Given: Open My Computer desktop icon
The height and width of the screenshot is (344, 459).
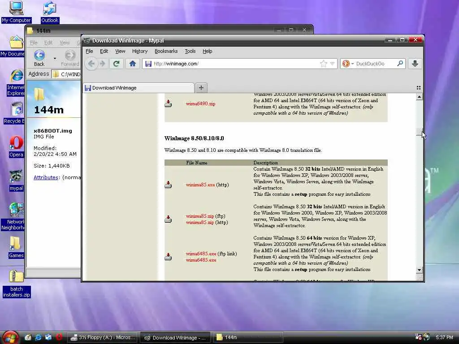Looking at the screenshot, I should pos(16,12).
